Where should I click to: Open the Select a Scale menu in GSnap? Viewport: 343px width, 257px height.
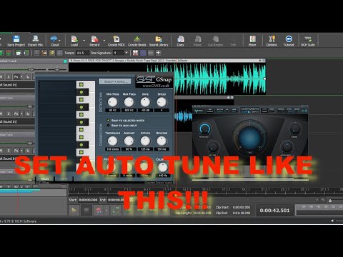pos(115,81)
